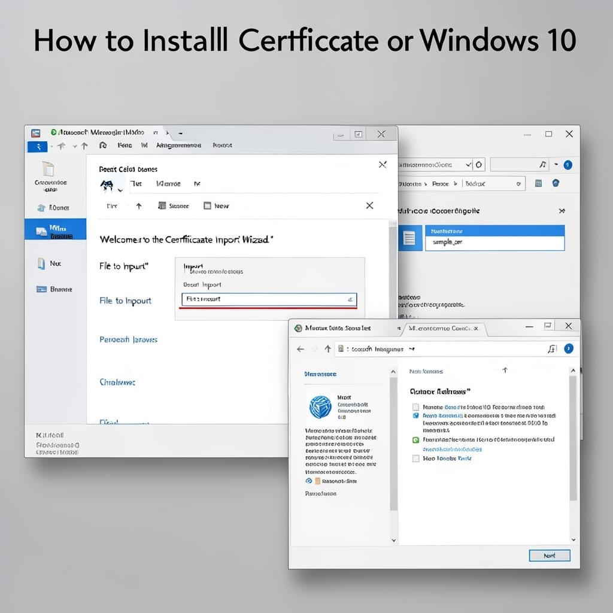Click the search icon in the back window's search box
Image resolution: width=613 pixels, height=613 pixels.
tap(542, 165)
